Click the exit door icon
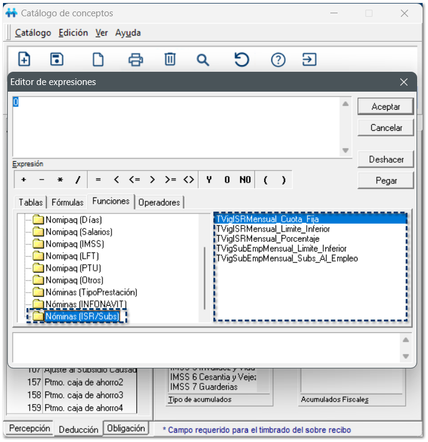This screenshot has width=428, height=442. 309,59
